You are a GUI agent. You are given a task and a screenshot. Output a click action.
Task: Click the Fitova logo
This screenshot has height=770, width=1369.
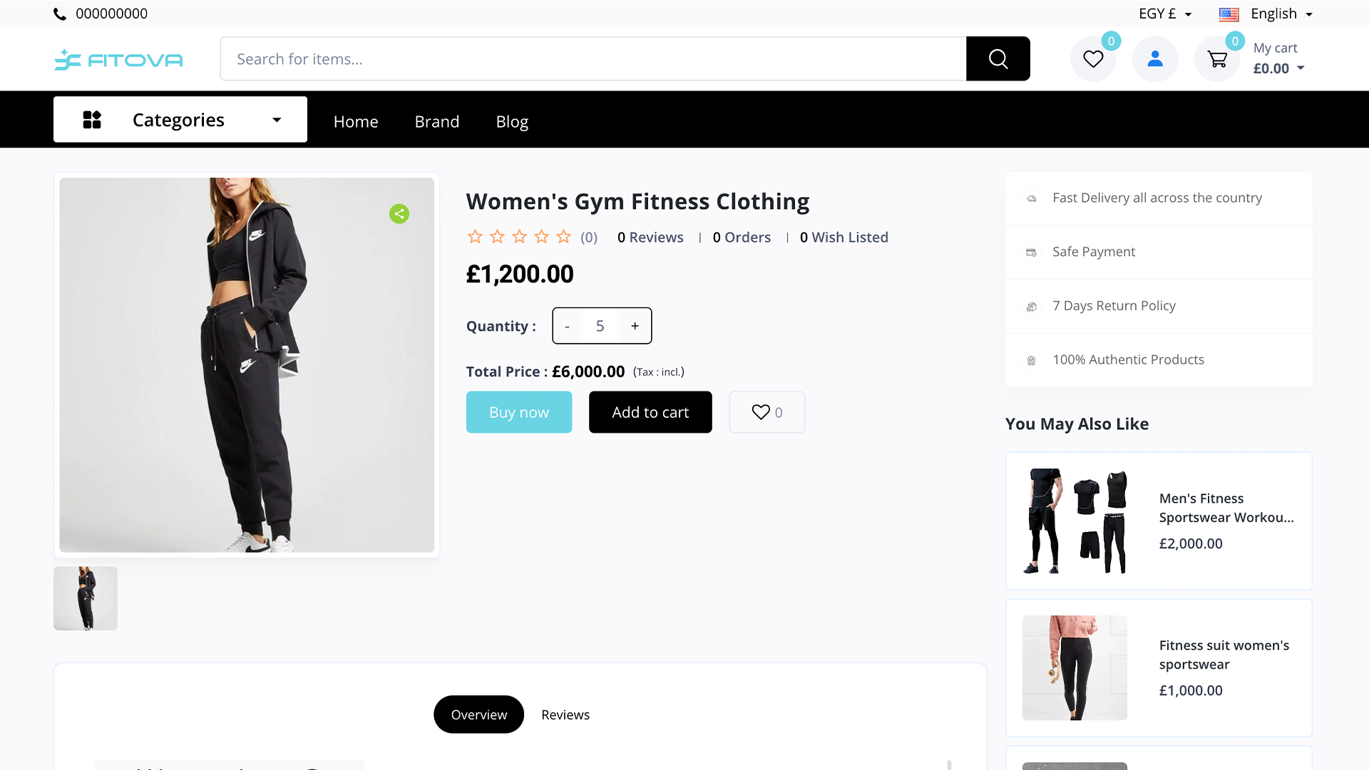(x=119, y=60)
